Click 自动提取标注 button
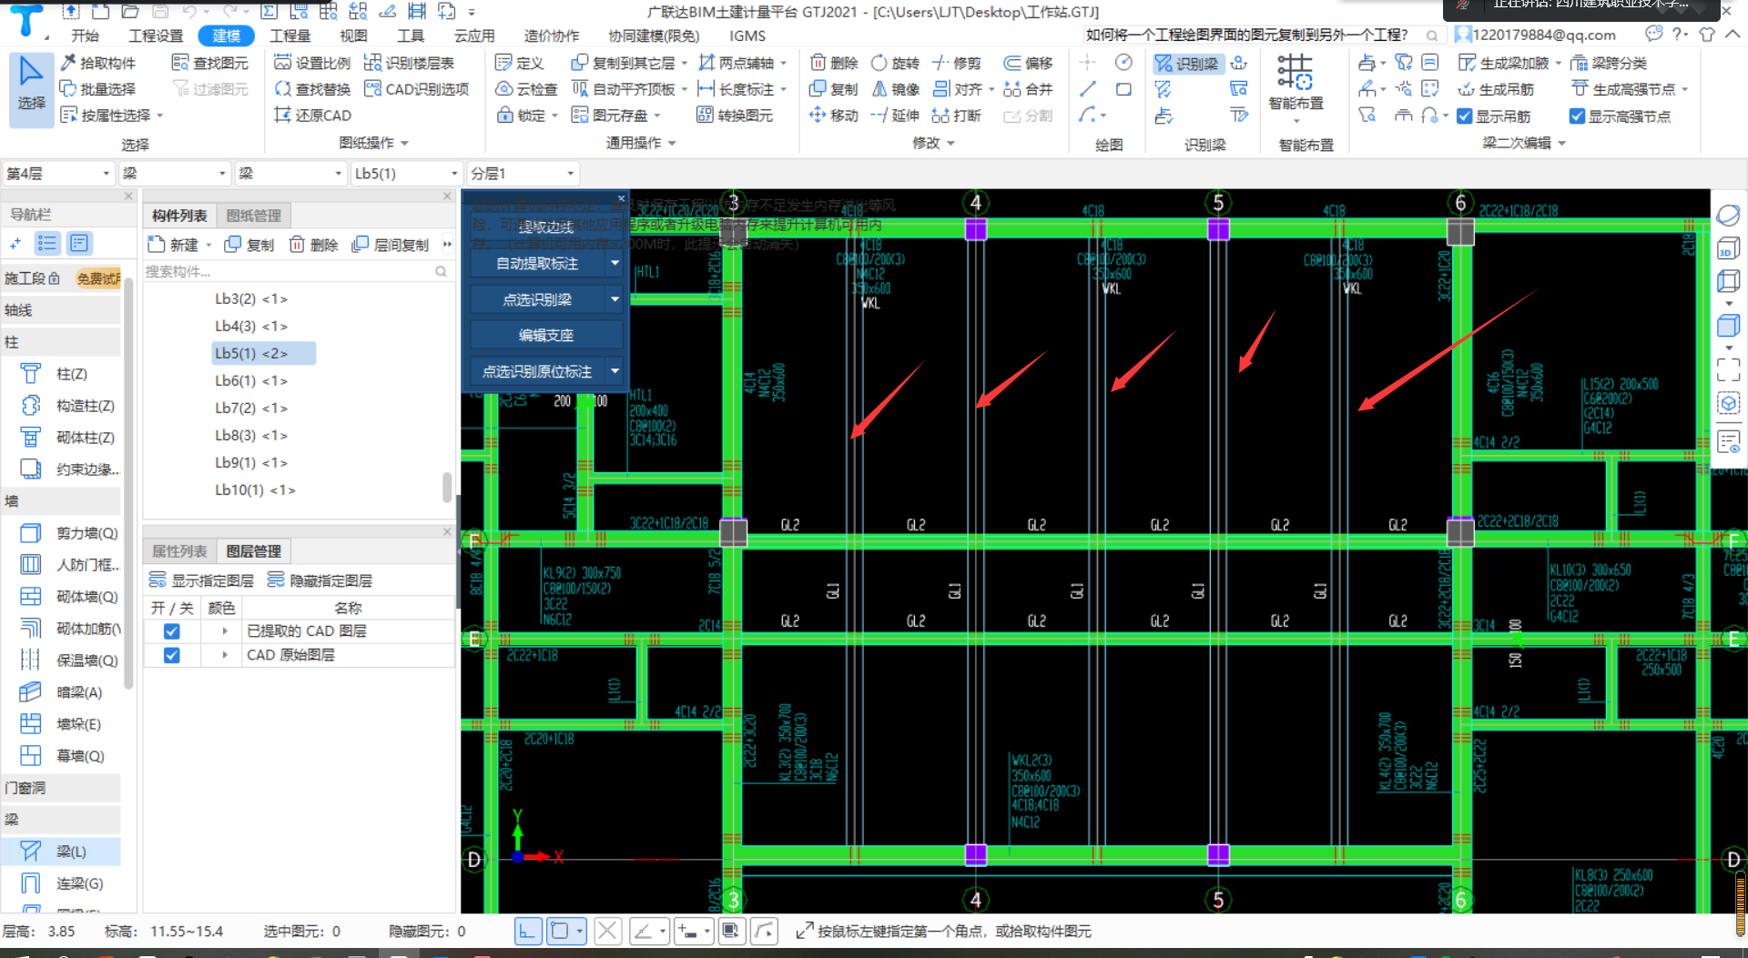The height and width of the screenshot is (958, 1748). 537,263
